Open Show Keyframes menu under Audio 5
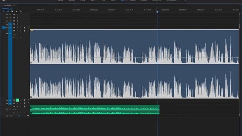The height and width of the screenshot is (136, 242). pyautogui.click(x=14, y=113)
